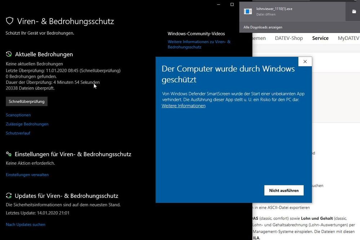Image resolution: width=360 pixels, height=240 pixels.
Task: Open Schutzverlauf link
Action: pos(18,133)
